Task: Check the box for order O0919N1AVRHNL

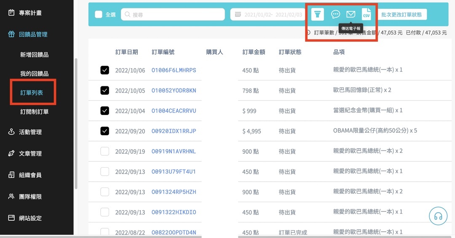Action: click(x=104, y=151)
